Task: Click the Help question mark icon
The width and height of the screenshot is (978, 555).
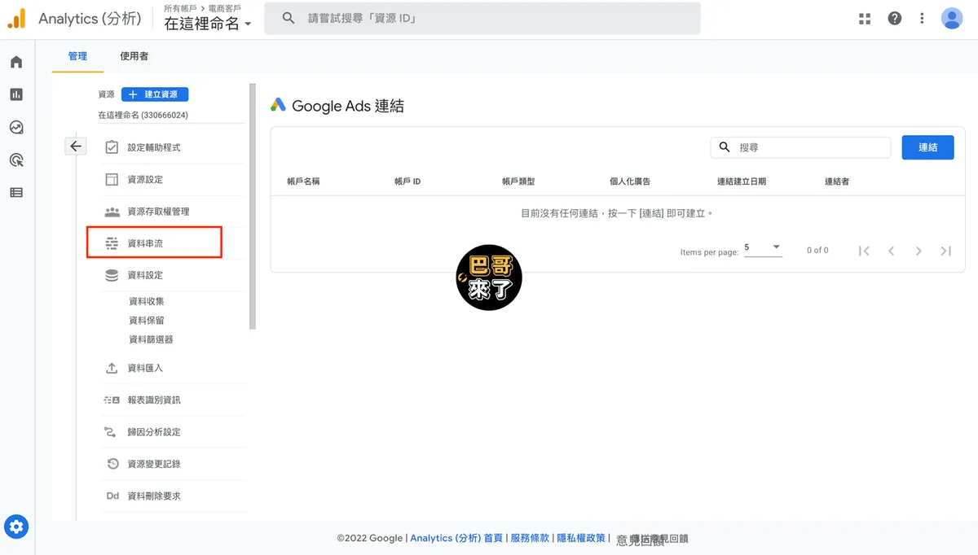Action: click(x=895, y=18)
